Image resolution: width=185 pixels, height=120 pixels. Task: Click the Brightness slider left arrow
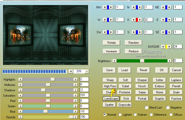click(x=115, y=61)
